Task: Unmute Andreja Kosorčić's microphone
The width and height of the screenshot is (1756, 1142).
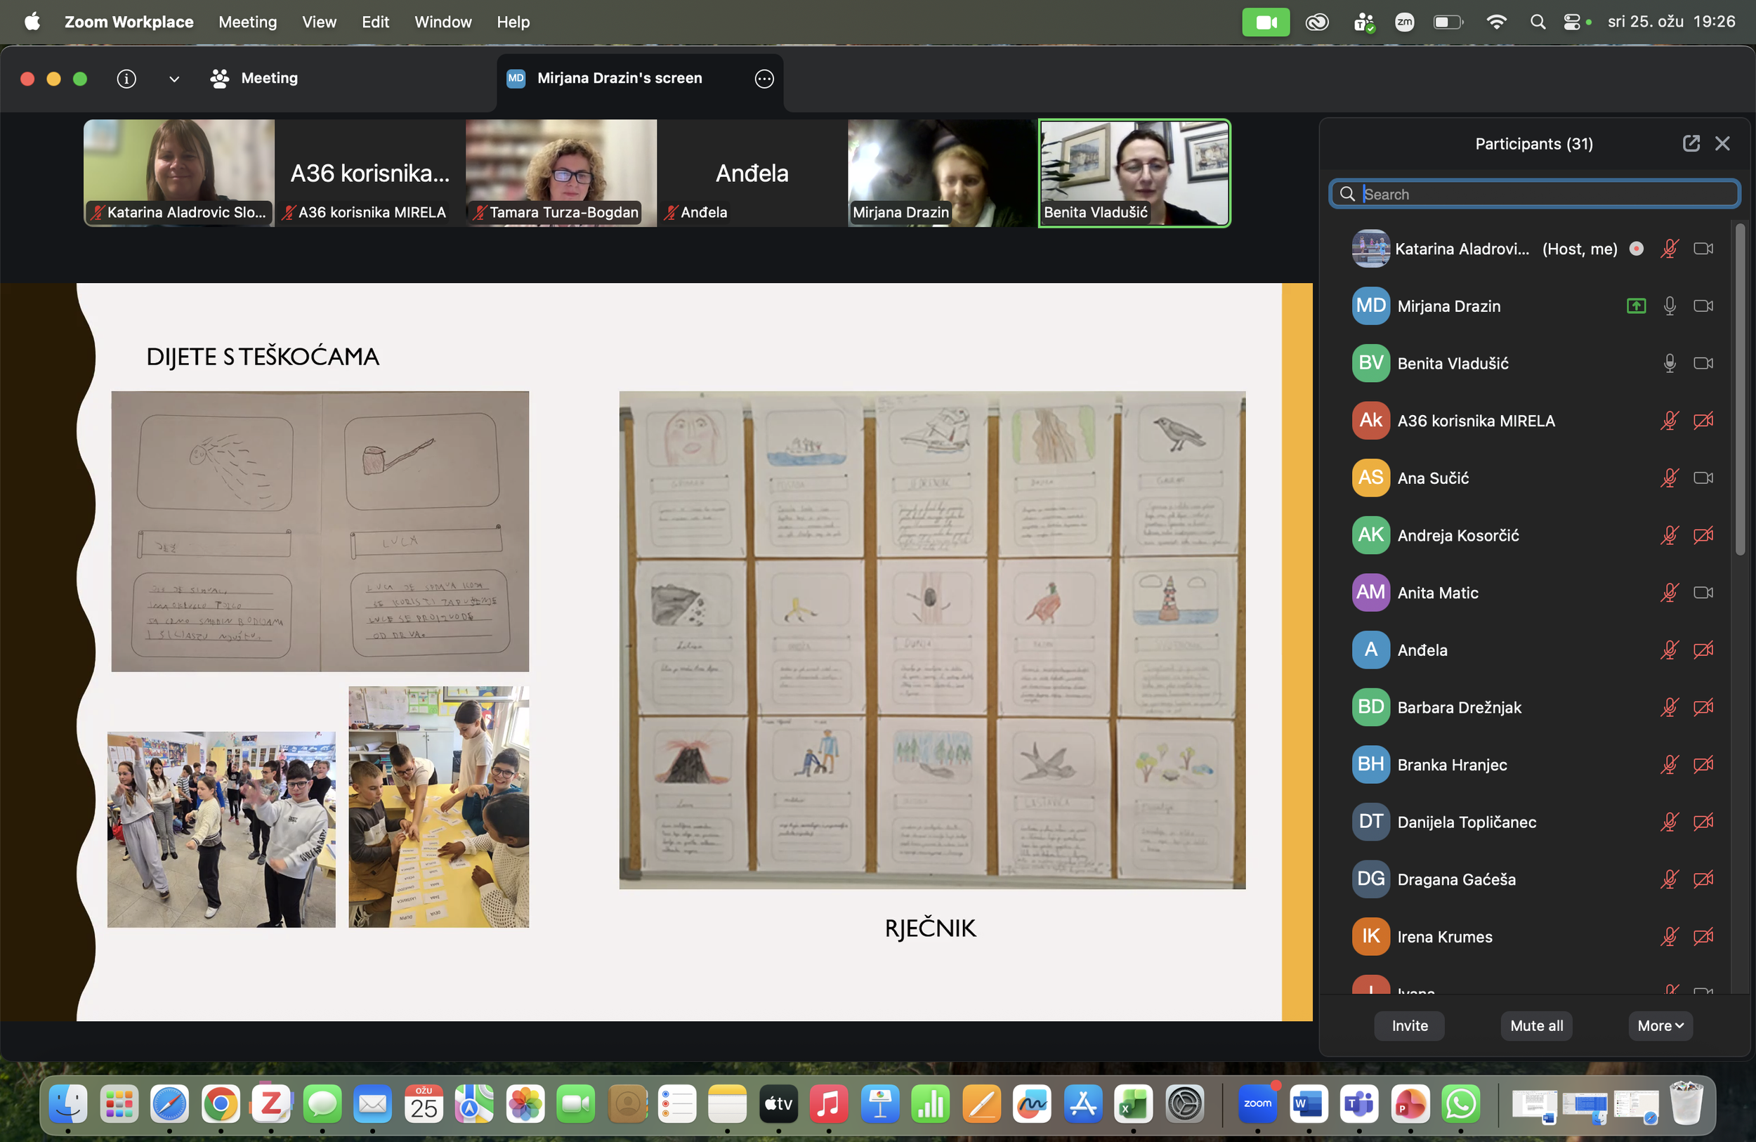Action: point(1670,535)
